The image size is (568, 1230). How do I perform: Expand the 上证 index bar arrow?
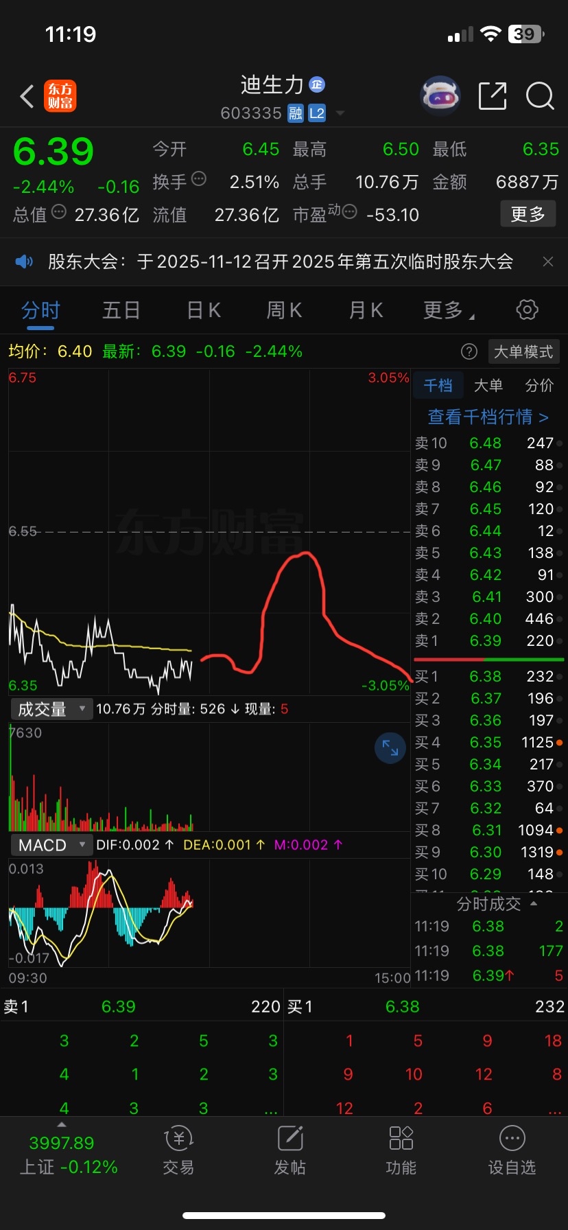pos(62,1124)
